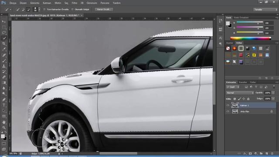The height and width of the screenshot is (157, 279).
Task: Select the Rectangle shape tool
Action: point(4,116)
